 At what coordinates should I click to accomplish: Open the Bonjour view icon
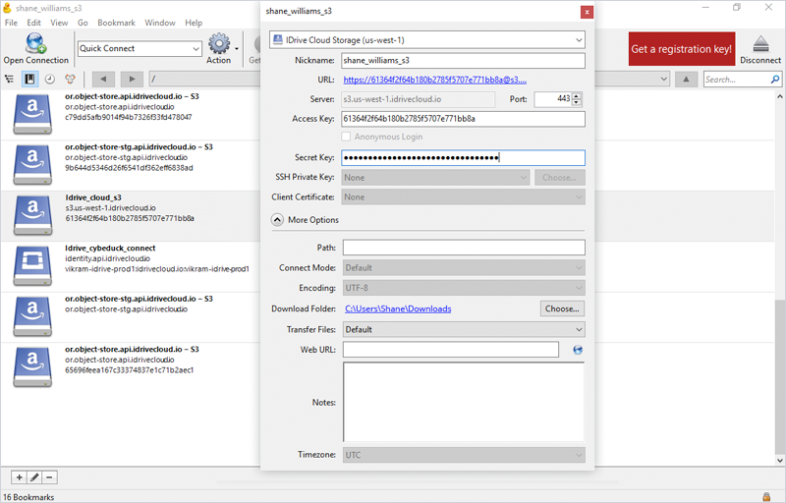70,80
